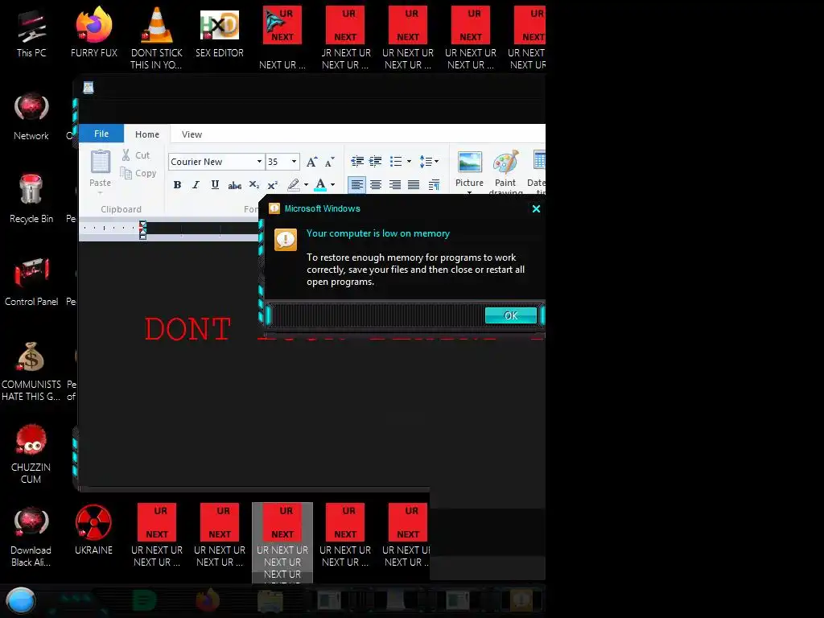Enable Center alignment
The width and height of the screenshot is (824, 618).
(376, 184)
